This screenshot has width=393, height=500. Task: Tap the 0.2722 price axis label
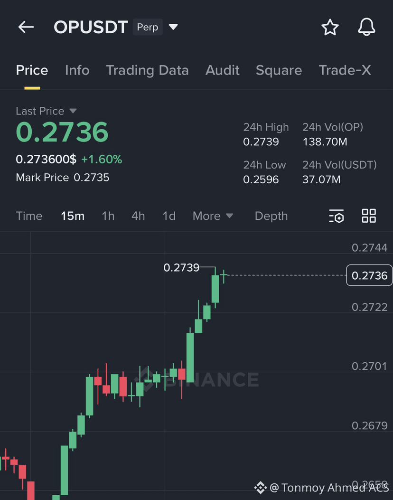(369, 307)
